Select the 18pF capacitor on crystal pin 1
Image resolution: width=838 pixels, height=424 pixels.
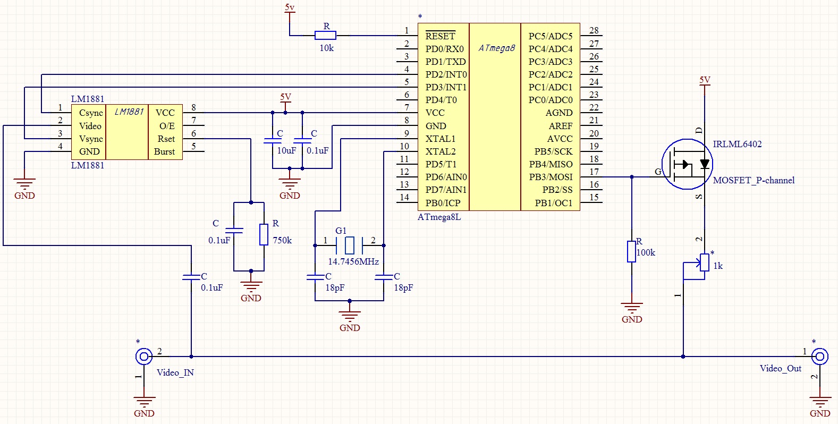[315, 277]
